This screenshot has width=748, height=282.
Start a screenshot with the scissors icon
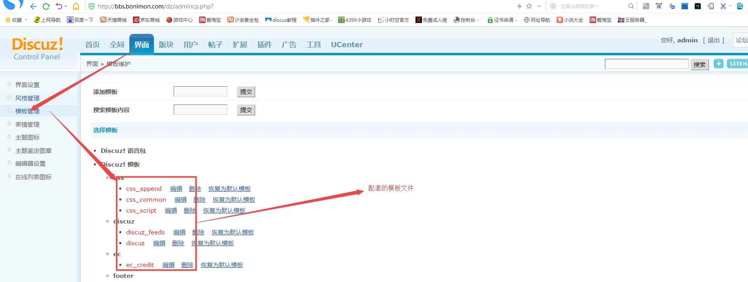[723, 6]
